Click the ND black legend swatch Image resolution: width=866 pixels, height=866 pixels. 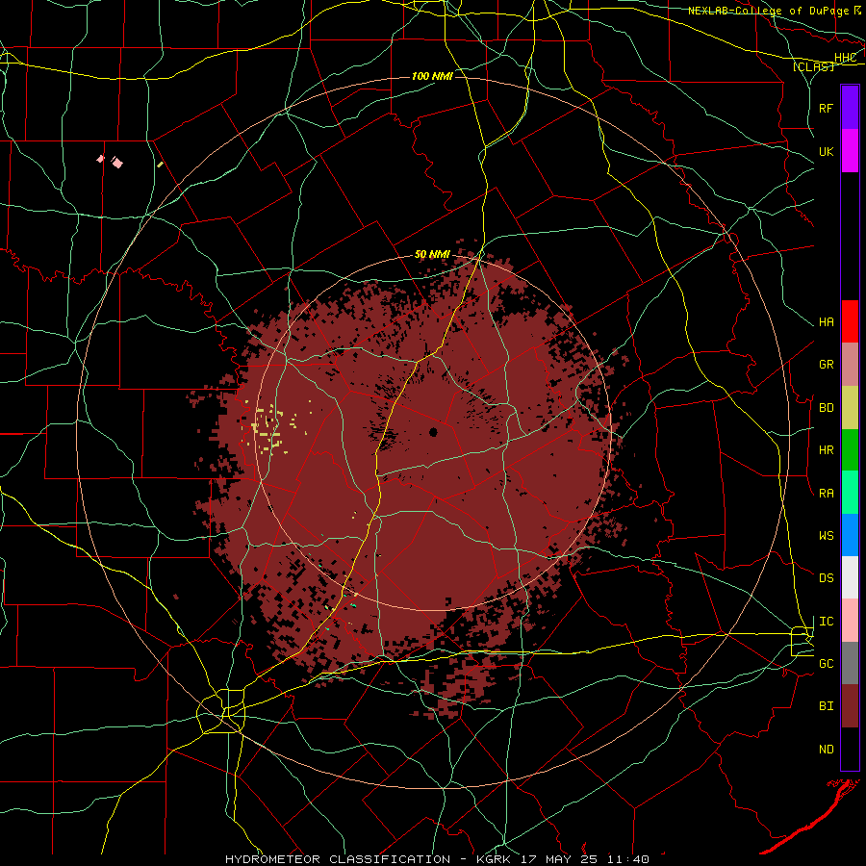pos(850,749)
